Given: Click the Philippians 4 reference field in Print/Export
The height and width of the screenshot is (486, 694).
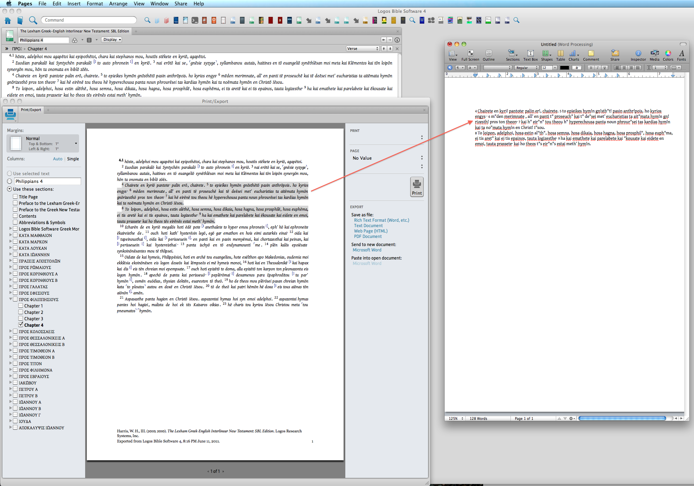Looking at the screenshot, I should tap(47, 181).
